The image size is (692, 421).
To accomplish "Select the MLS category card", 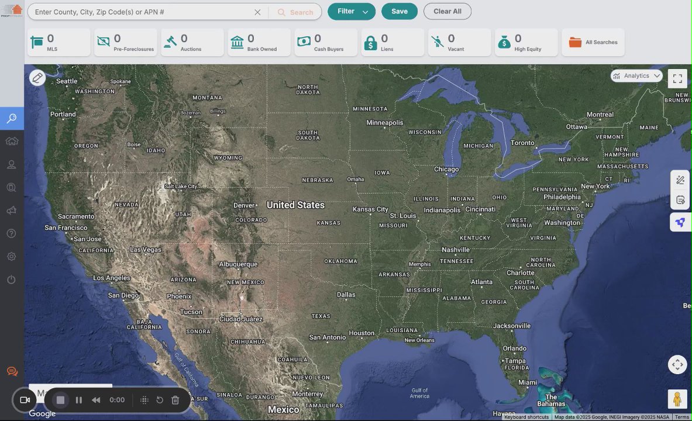I will coord(58,42).
